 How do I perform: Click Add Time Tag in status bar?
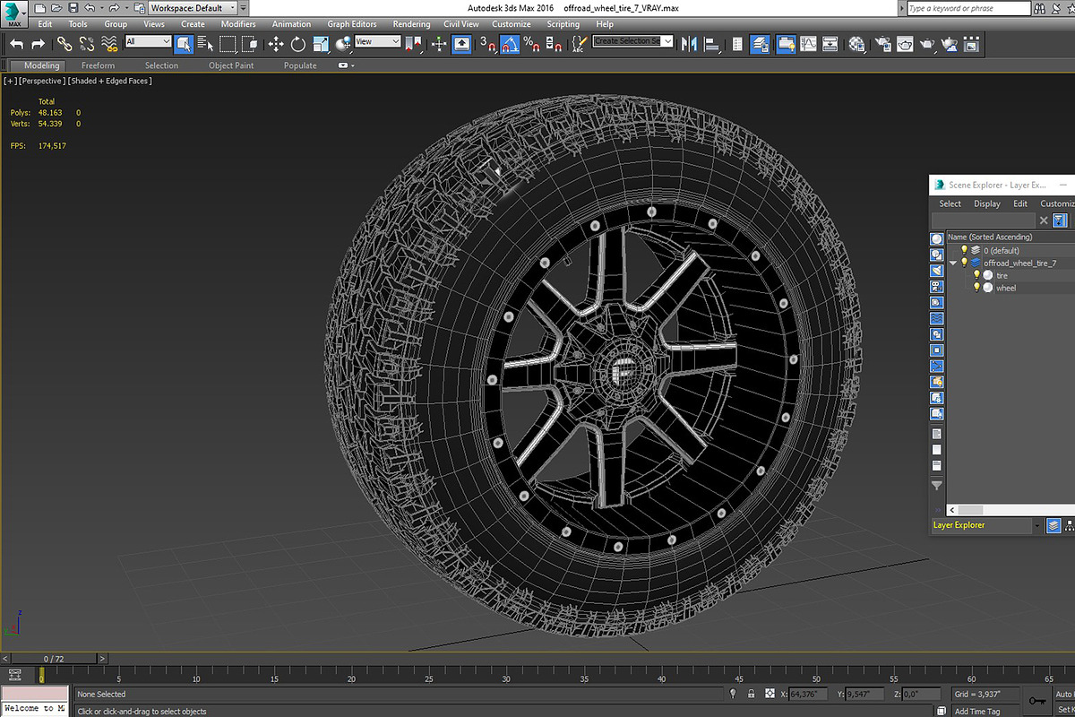coord(977,711)
